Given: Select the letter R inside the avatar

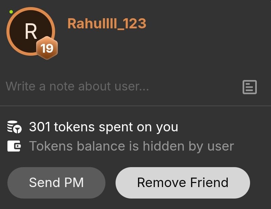Looking at the screenshot, I should click(31, 31).
